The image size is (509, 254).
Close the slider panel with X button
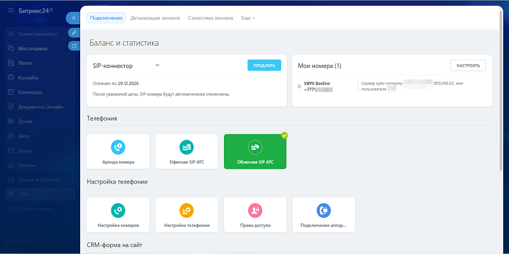[74, 18]
